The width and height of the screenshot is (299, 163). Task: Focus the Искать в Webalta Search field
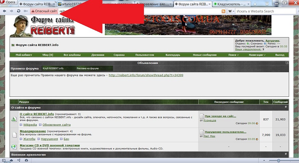point(266,11)
